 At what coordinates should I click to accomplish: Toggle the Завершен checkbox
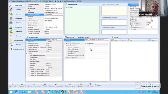151,19
